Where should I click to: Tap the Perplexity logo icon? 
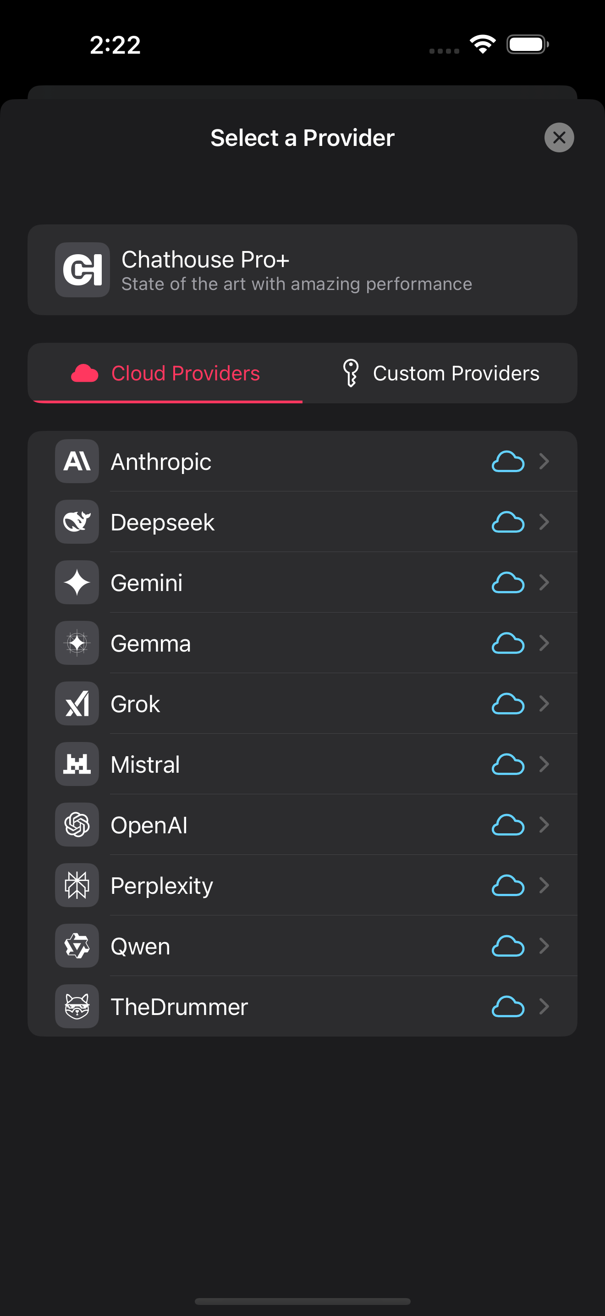tap(77, 885)
